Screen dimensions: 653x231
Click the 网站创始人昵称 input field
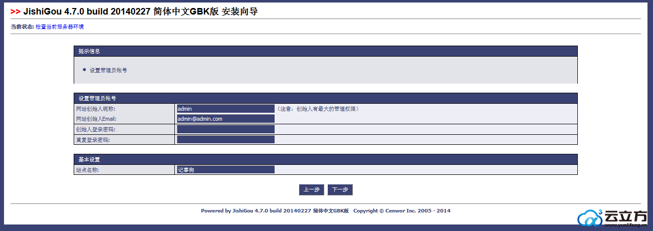[x=226, y=108]
